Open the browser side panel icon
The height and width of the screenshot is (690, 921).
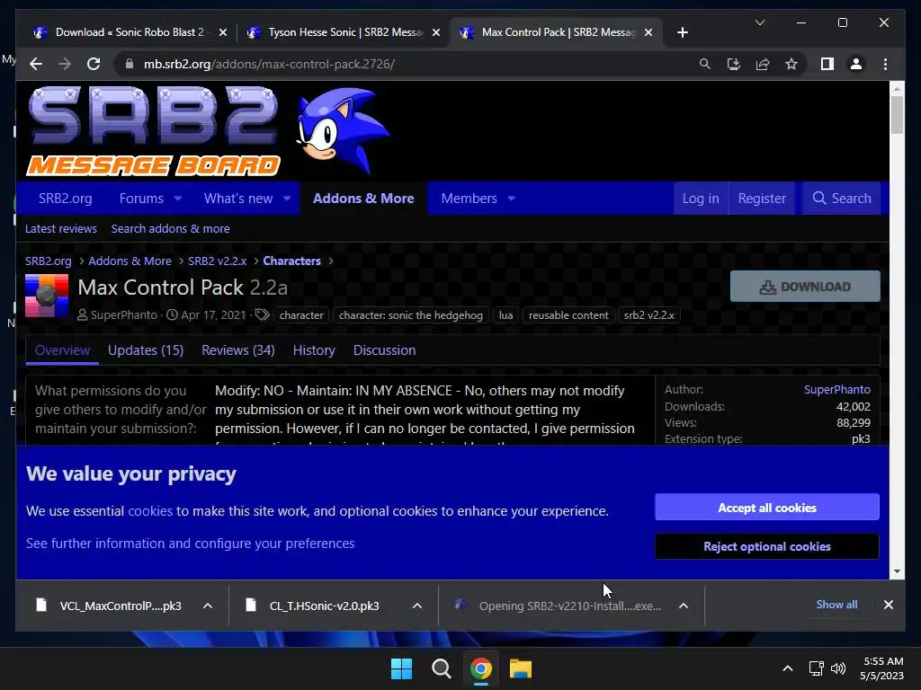pos(827,64)
